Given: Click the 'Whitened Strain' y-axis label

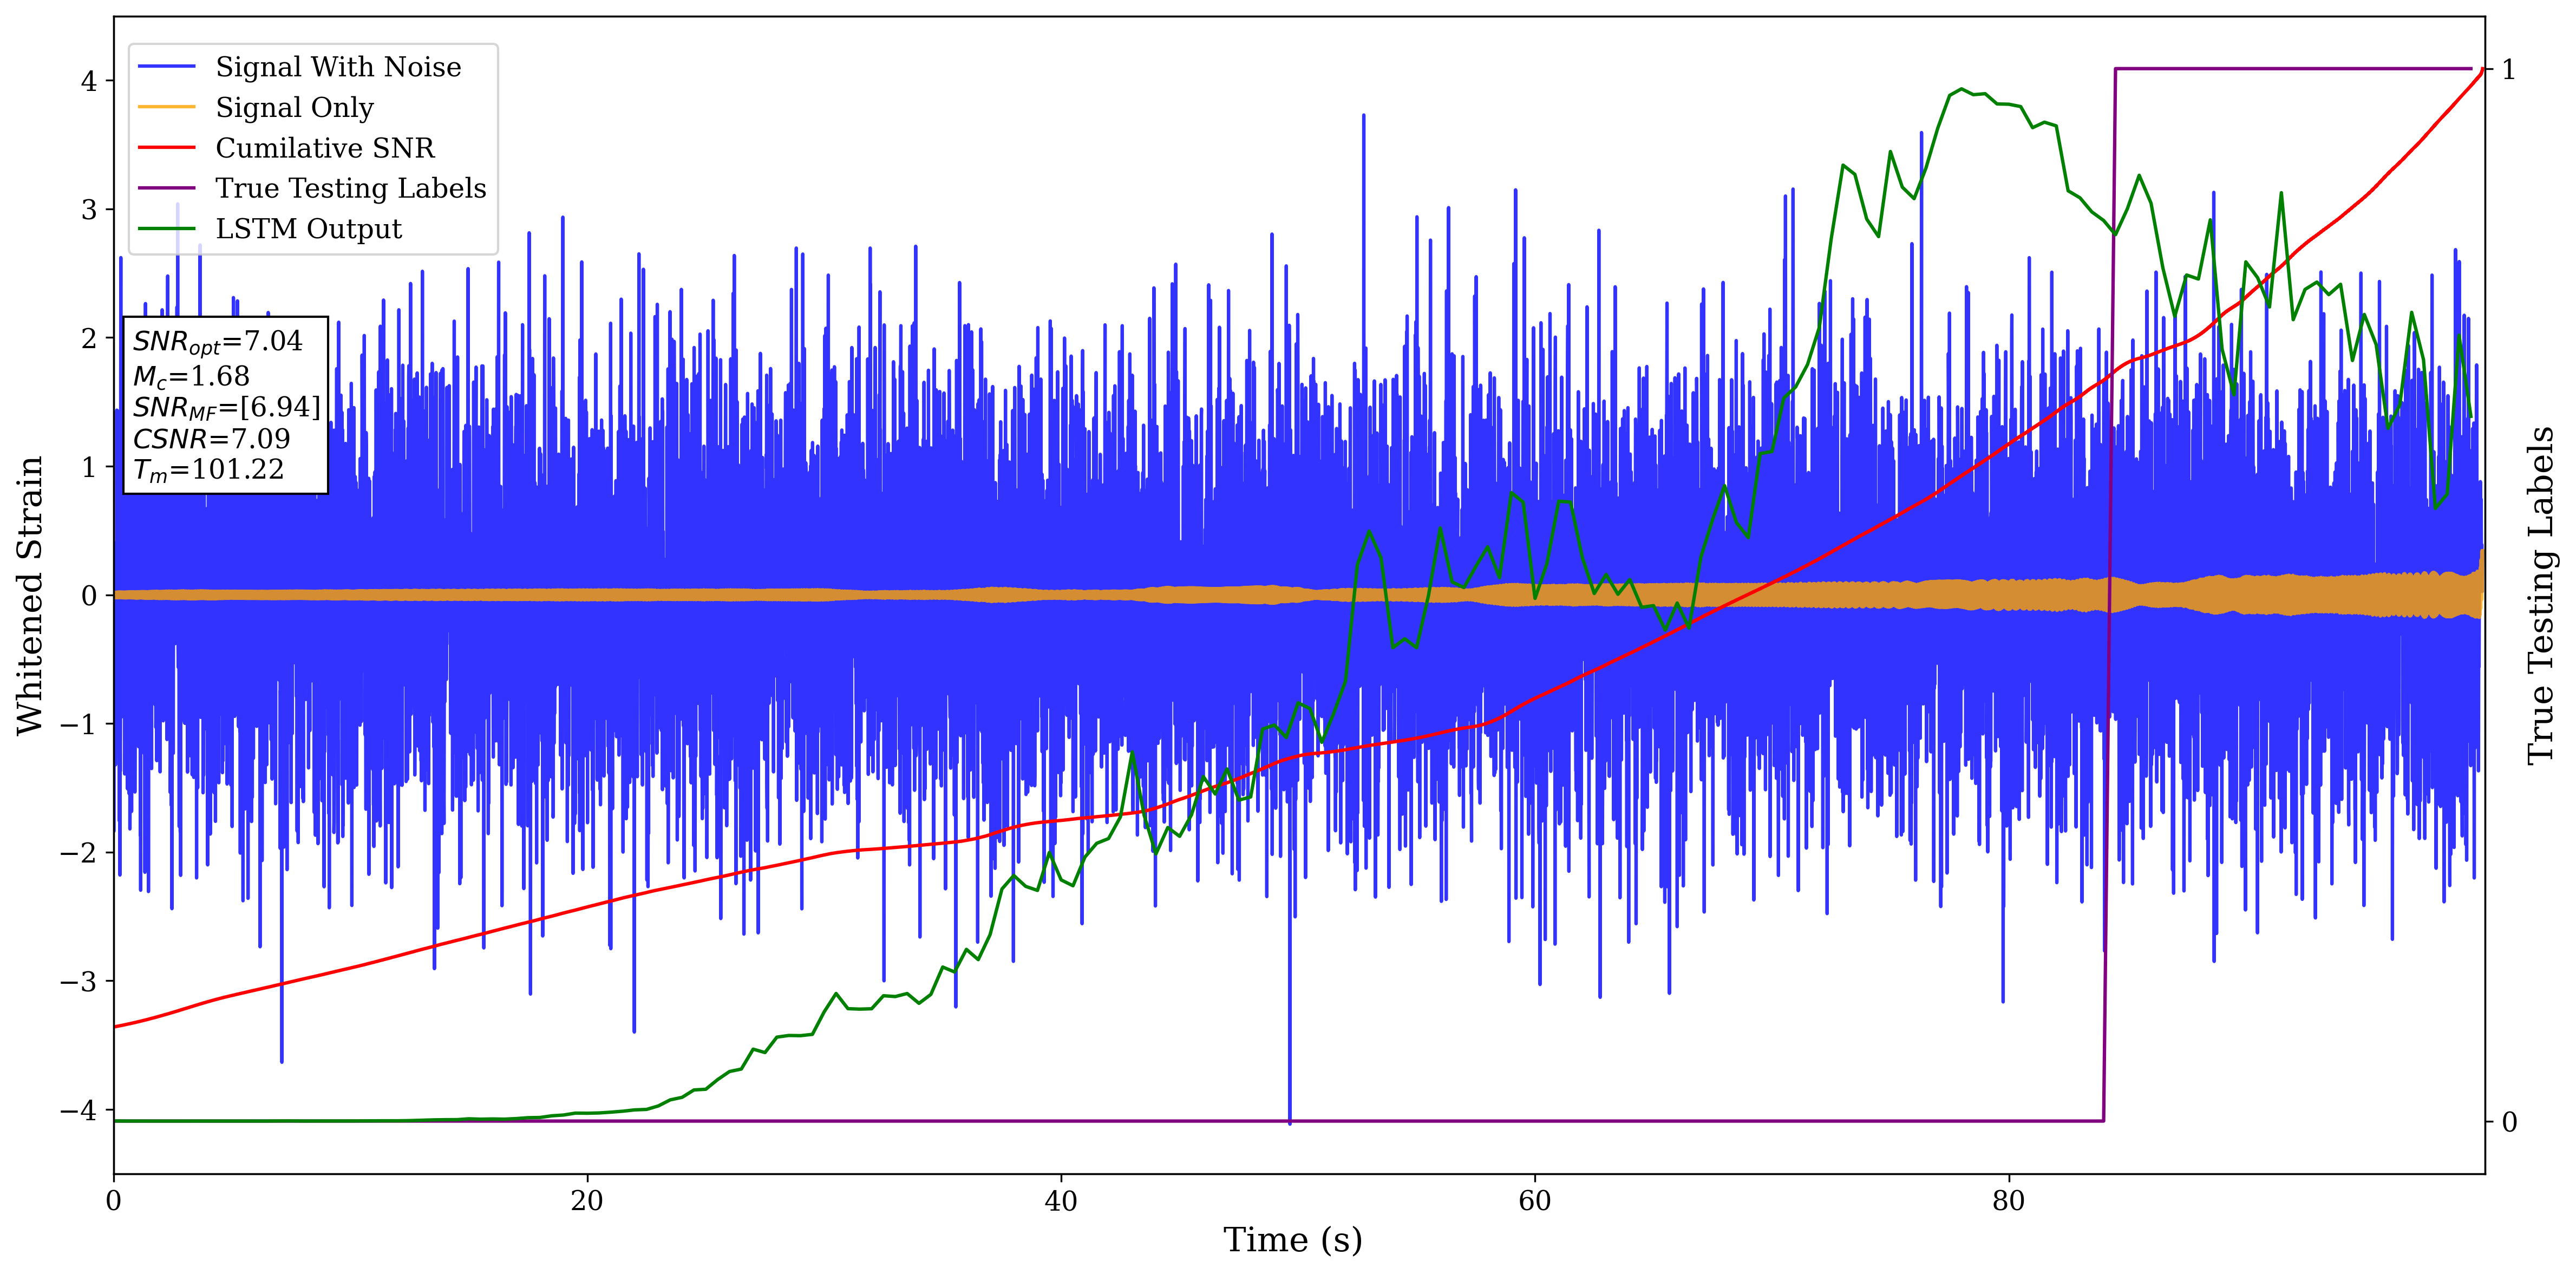Looking at the screenshot, I should click(x=30, y=595).
